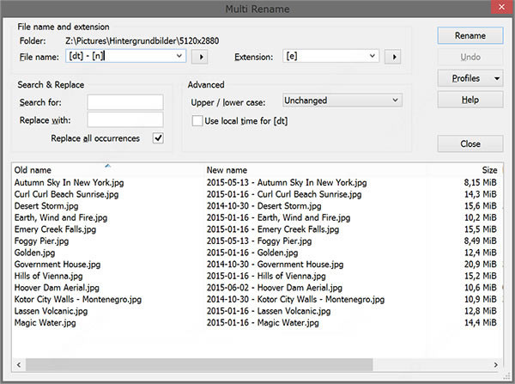Click the arrow button beside File name field
This screenshot has height=384, width=515.
pyautogui.click(x=200, y=57)
